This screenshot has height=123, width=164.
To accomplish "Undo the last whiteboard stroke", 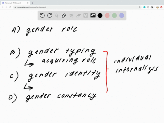I will 42,15.
